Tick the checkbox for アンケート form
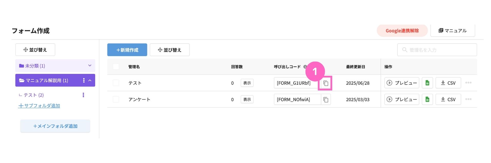The image size is (491, 163). (x=116, y=99)
